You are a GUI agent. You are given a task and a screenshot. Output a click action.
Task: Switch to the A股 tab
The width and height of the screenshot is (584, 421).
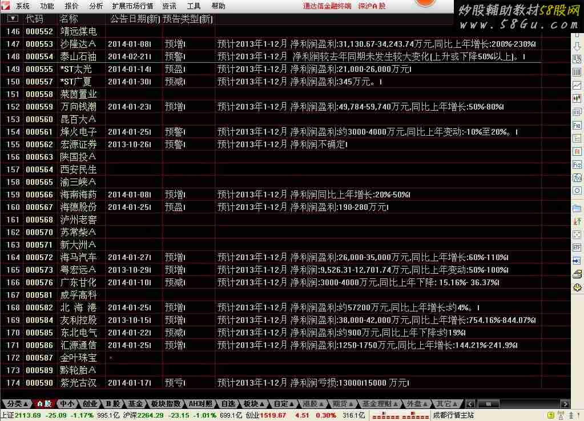[x=44, y=404]
